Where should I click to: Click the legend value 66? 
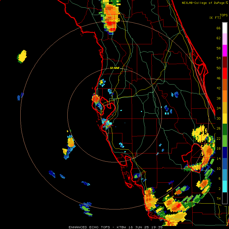pos(219,28)
